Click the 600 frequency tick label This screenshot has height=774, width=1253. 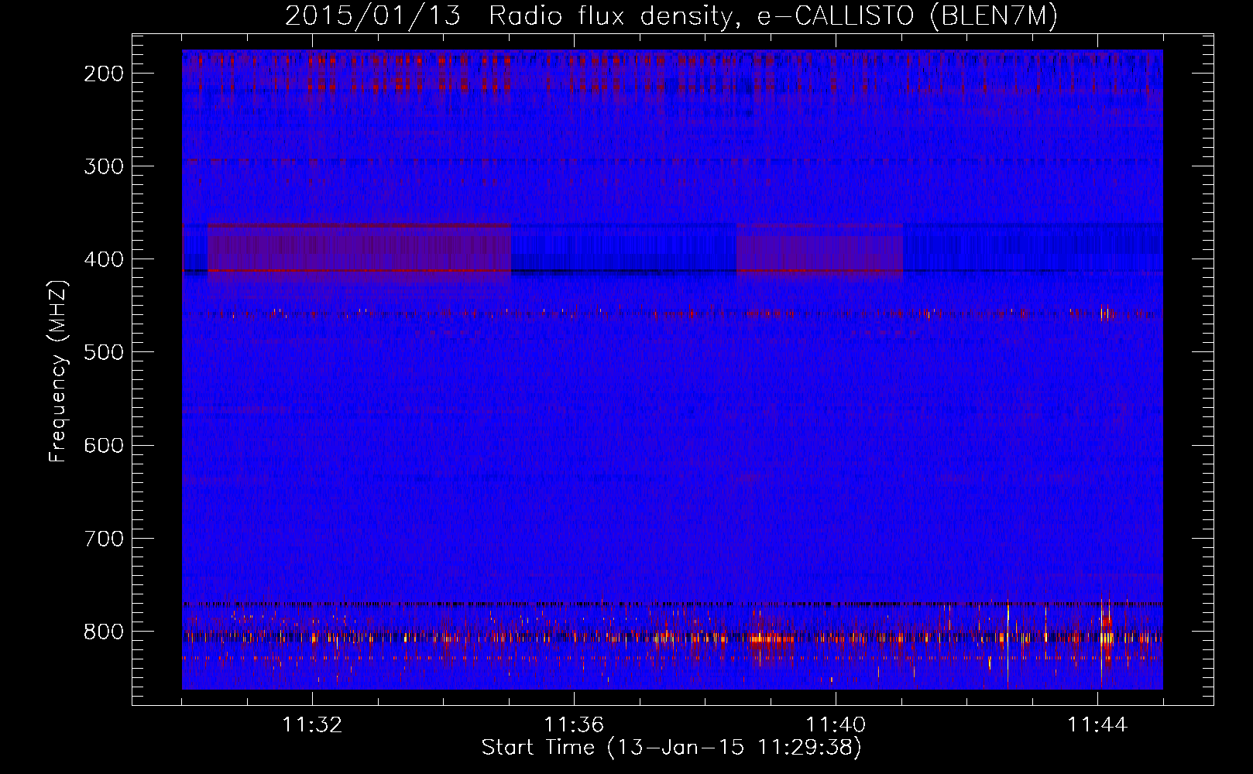[x=104, y=445]
